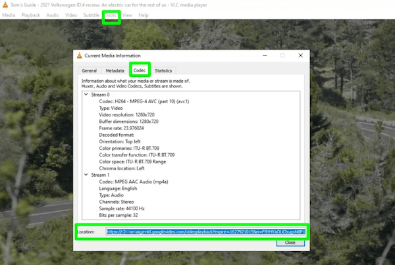Image resolution: width=395 pixels, height=265 pixels.
Task: Select the 'Type: Audio' row
Action: click(x=111, y=195)
